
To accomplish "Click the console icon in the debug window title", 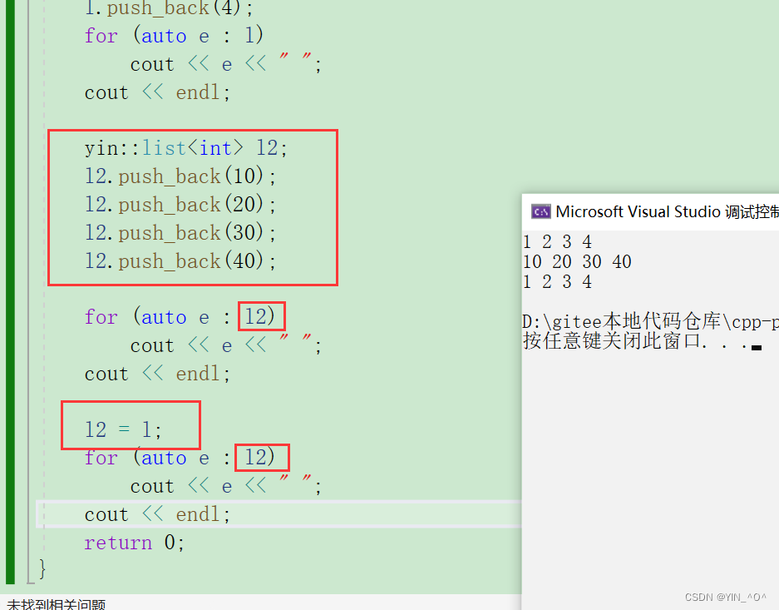I will (540, 211).
